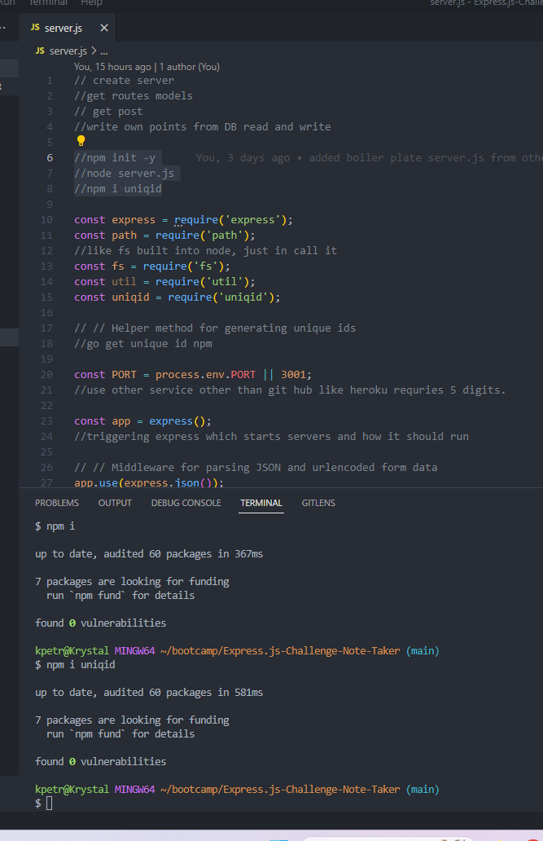The image size is (543, 841).
Task: Click 'audited 60 packages in 581ms' output
Action: coord(183,692)
